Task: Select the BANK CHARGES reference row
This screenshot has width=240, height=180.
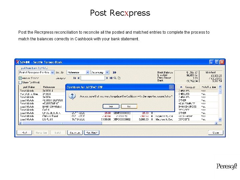Action: pyautogui.click(x=52, y=107)
